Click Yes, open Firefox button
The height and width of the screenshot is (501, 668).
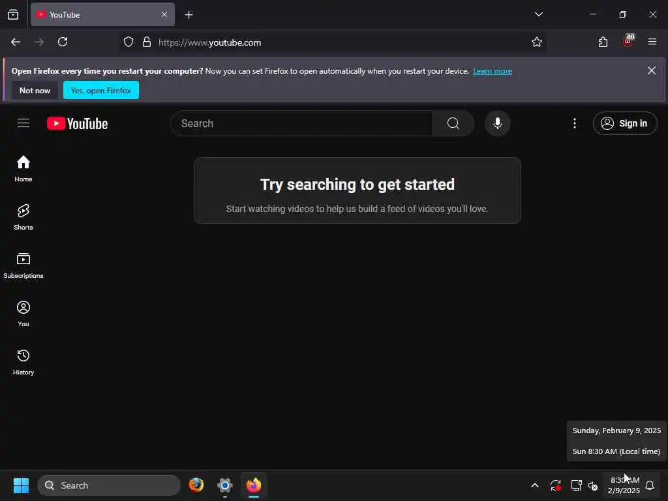click(x=101, y=90)
